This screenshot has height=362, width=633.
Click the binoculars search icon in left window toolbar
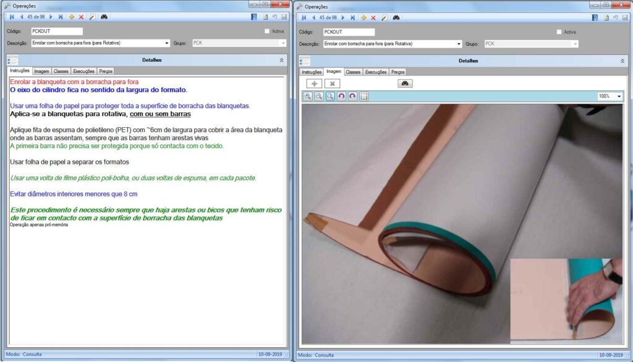tap(104, 17)
